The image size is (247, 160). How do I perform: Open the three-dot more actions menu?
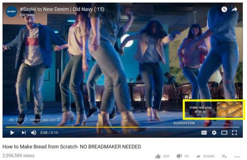click(237, 157)
